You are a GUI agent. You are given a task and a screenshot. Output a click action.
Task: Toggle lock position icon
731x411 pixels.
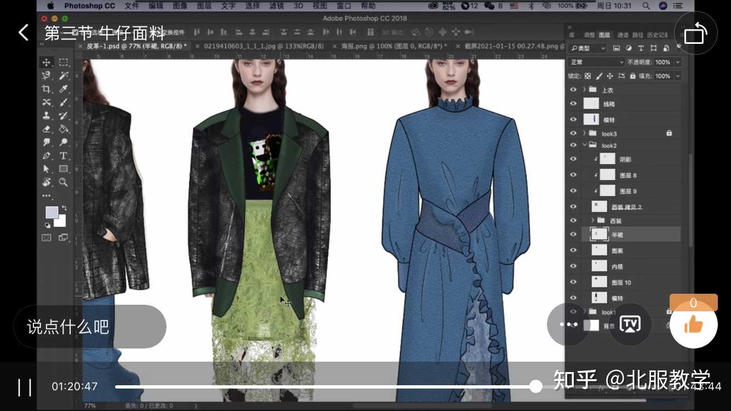click(610, 76)
